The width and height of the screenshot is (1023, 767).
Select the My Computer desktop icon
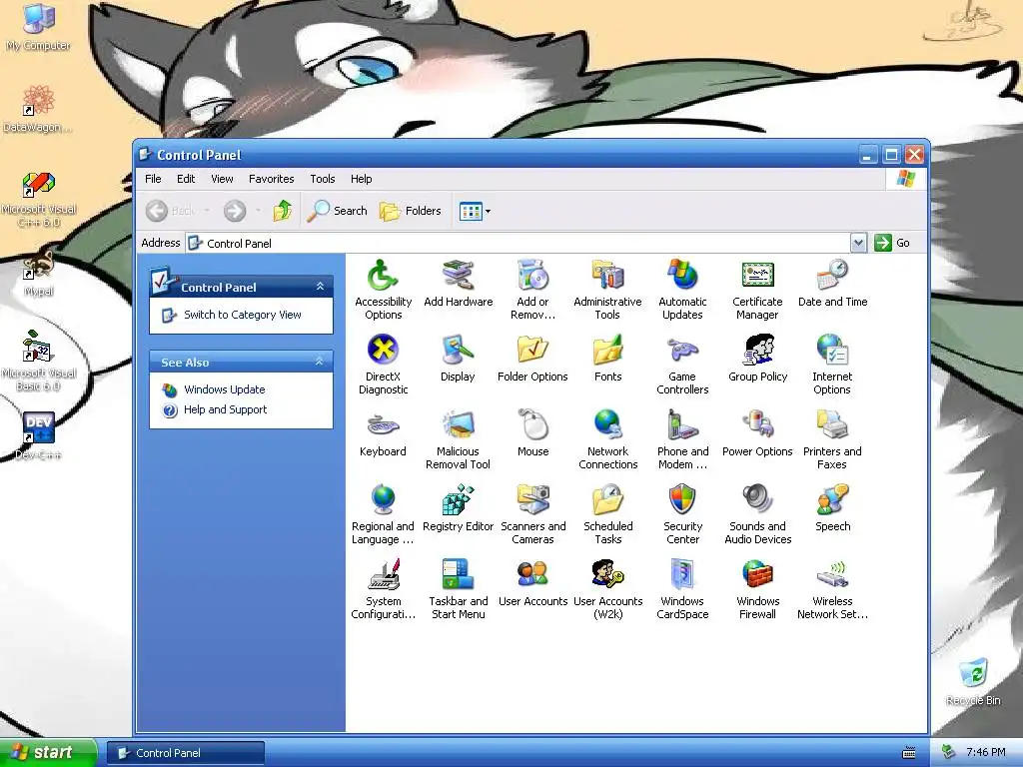coord(39,27)
